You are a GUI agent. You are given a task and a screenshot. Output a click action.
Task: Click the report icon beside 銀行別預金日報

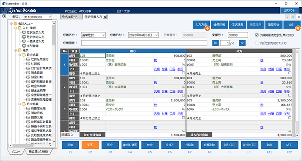click(x=28, y=81)
